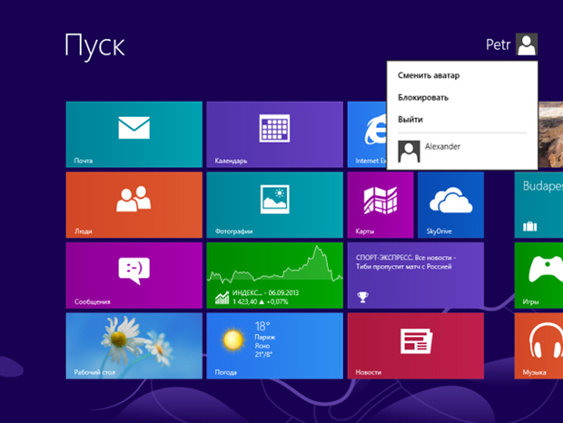563x423 pixels.
Task: Choose Блокировать to lock the screen
Action: pos(423,97)
